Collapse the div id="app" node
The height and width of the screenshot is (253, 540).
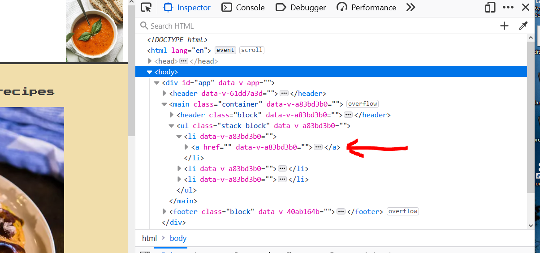[x=157, y=83]
